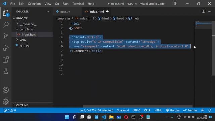Open Customize Layout icon in title bar

[176, 4]
